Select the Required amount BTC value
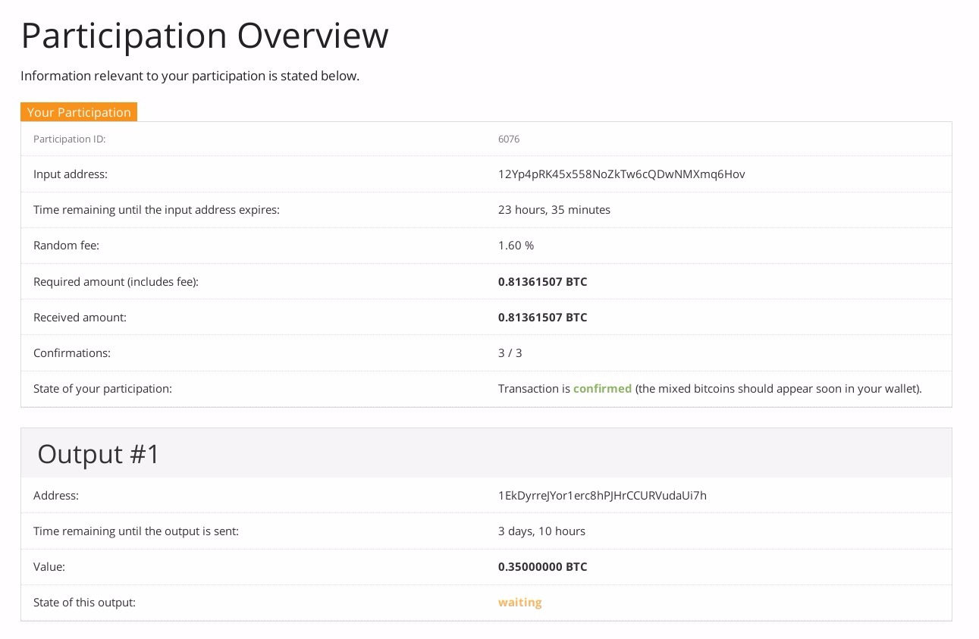The image size is (979, 639). point(542,282)
